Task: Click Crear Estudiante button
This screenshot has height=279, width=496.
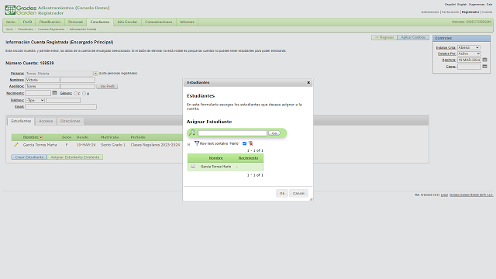Action: click(x=29, y=157)
